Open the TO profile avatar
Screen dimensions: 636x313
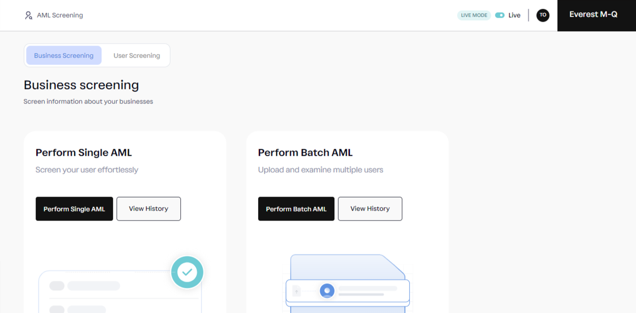pos(543,15)
